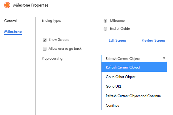Click the orange Milestone Properties icon
Viewport: 173px width, 115px height.
(7, 5)
